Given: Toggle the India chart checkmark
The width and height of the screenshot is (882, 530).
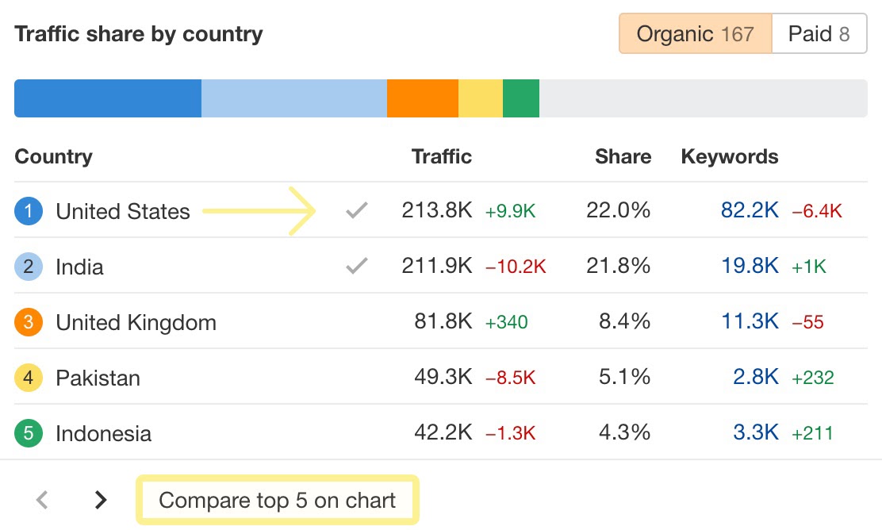Looking at the screenshot, I should [357, 267].
